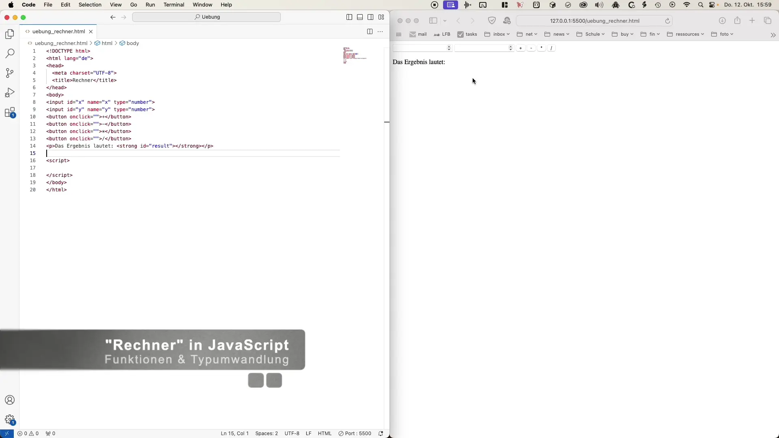Toggle the primary side bar layout button

pyautogui.click(x=349, y=17)
